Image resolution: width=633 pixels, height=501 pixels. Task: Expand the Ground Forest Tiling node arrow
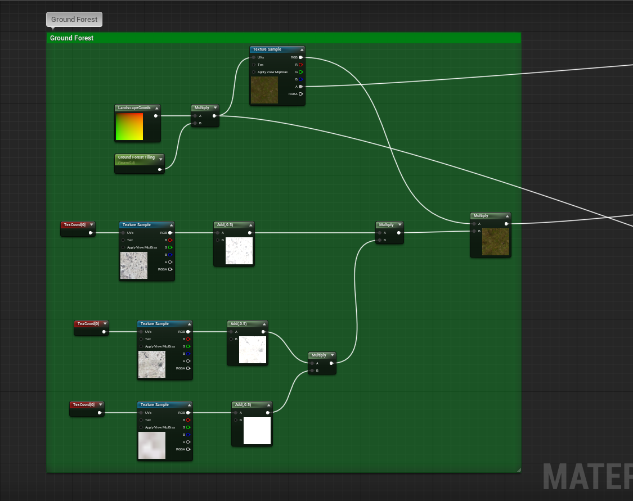[160, 159]
